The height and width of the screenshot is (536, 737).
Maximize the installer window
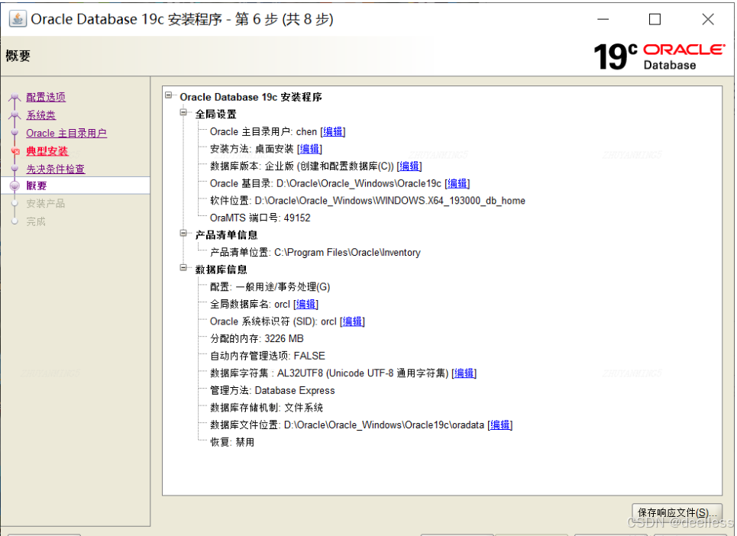[655, 19]
